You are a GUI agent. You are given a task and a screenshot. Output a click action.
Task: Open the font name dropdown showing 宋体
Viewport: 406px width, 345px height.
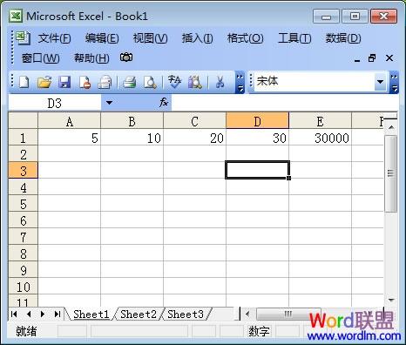coord(380,82)
